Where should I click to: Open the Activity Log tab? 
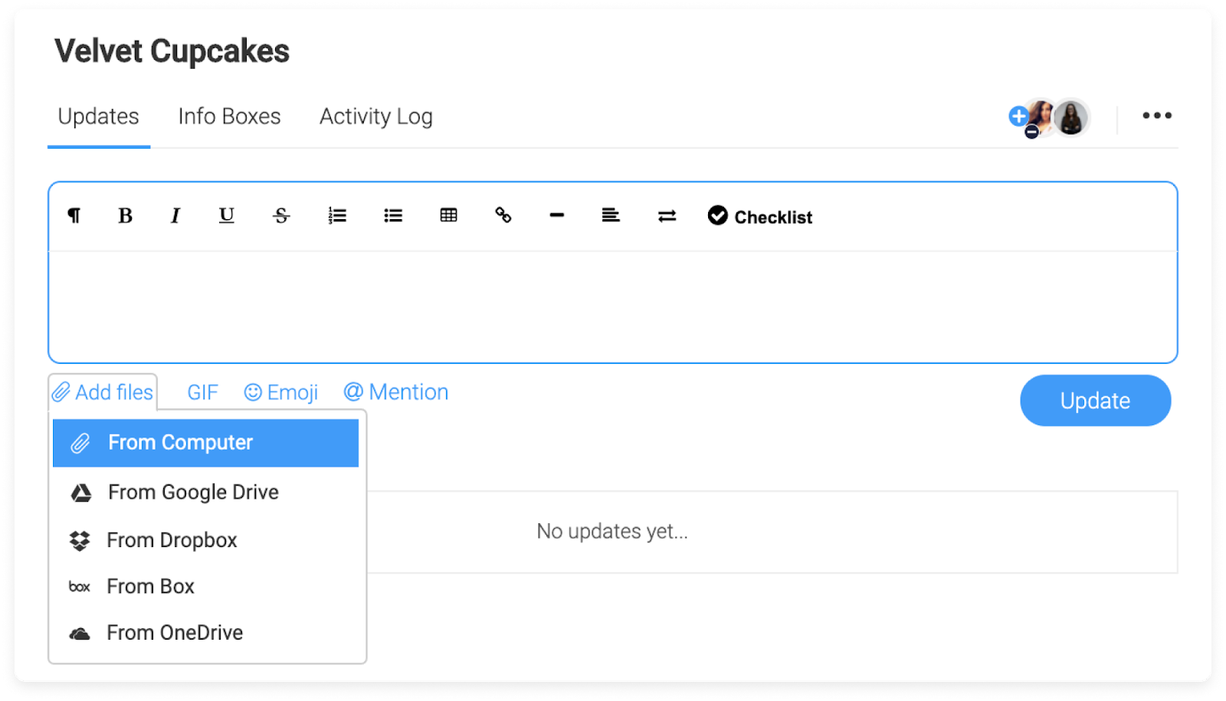click(x=375, y=116)
